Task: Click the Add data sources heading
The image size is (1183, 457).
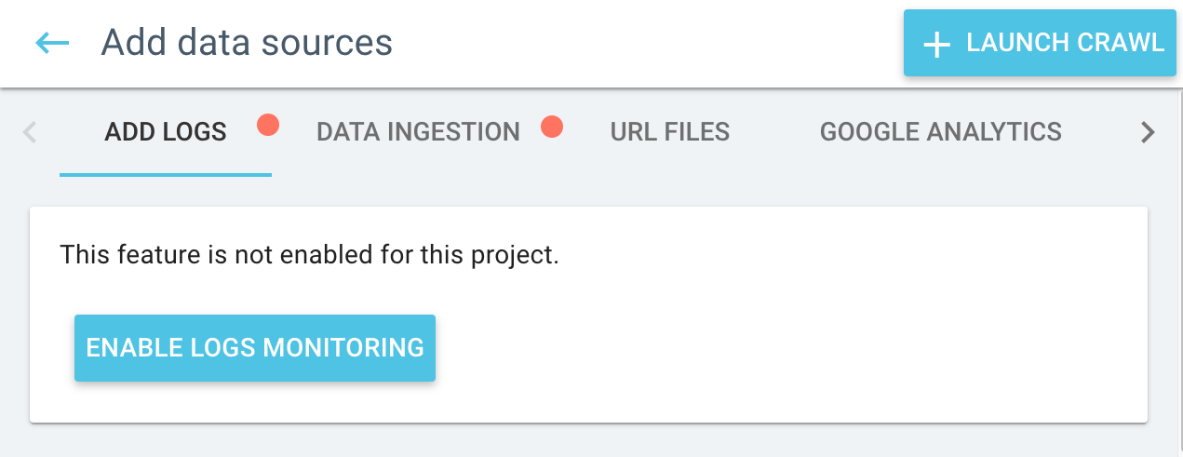Action: pos(247,43)
